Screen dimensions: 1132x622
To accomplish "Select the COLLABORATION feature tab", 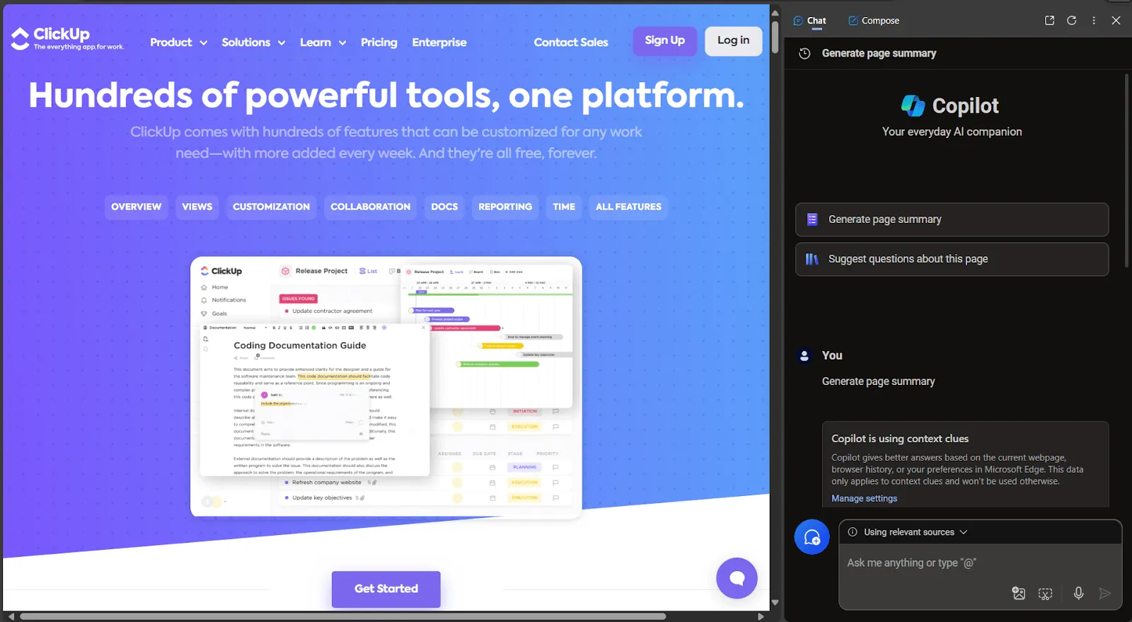I will [x=370, y=207].
